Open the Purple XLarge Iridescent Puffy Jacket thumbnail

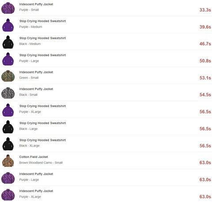click(8, 195)
